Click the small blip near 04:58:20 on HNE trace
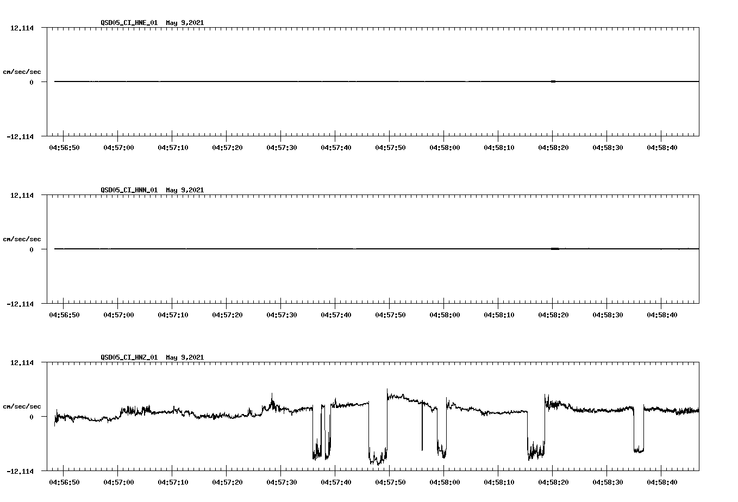Viewport: 738px width, 502px height. click(x=553, y=81)
